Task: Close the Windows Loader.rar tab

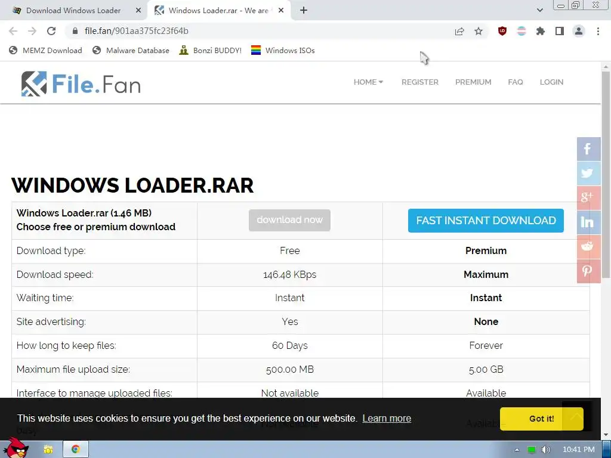Action: click(x=281, y=11)
